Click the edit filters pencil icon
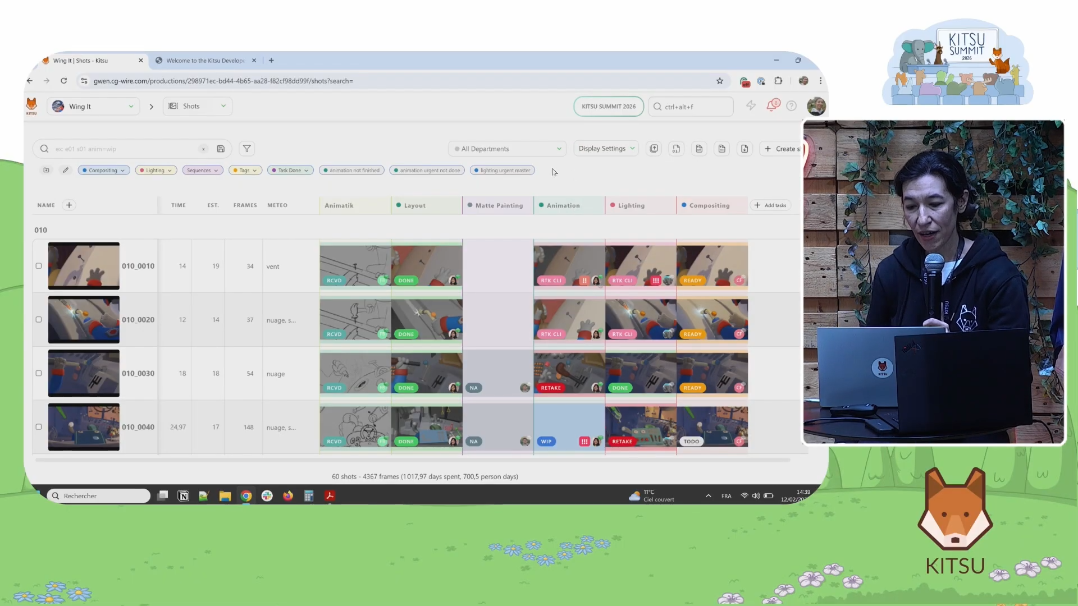 tap(66, 170)
